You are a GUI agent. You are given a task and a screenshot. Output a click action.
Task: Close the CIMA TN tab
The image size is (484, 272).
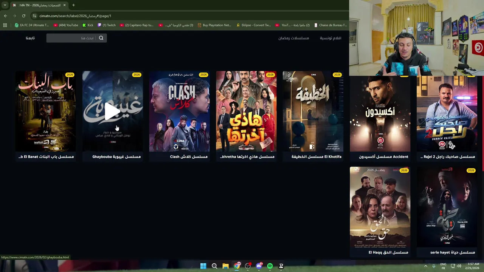(x=64, y=5)
